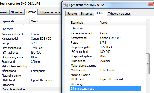Open Sikkerhed tab in IMG_0131 window
This screenshot has width=154, height=93.
pyautogui.click(x=17, y=12)
